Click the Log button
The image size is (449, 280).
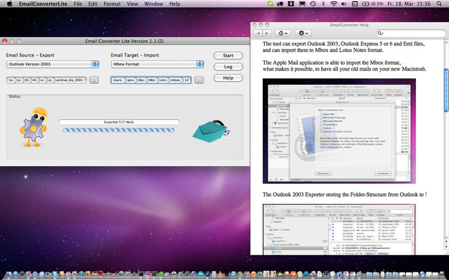click(x=228, y=67)
